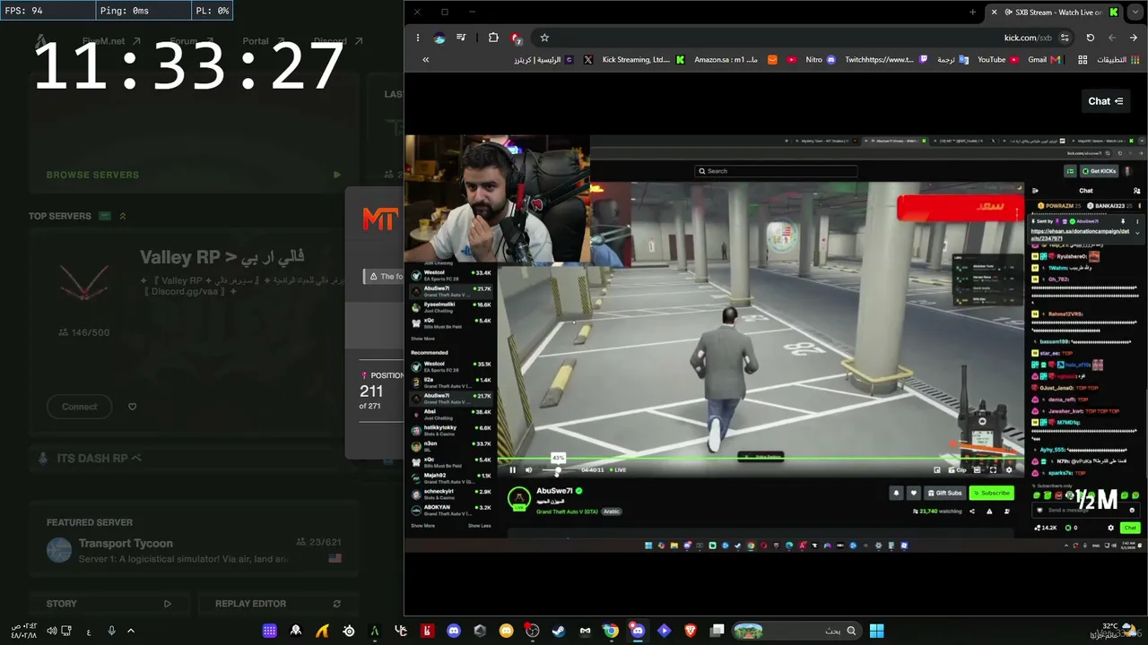This screenshot has height=645, width=1148.
Task: Collapse the TOP SERVERS section in FiveM
Action: (x=123, y=216)
